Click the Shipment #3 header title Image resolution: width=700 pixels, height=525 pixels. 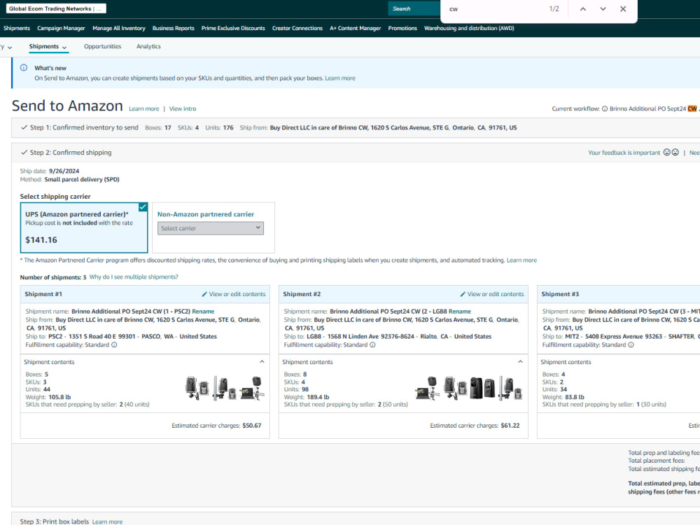click(x=560, y=294)
